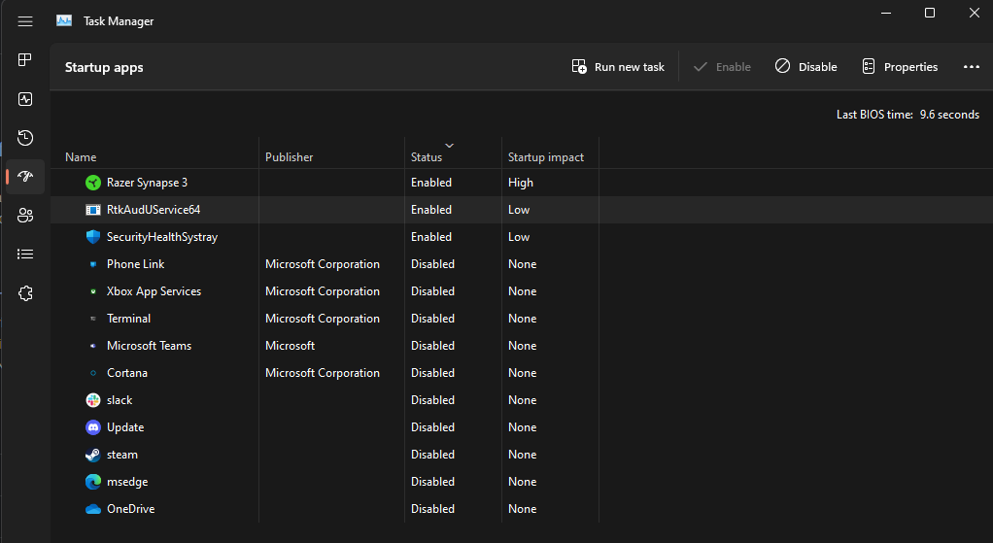The height and width of the screenshot is (543, 993).
Task: Open Users page in sidebar
Action: pyautogui.click(x=25, y=216)
